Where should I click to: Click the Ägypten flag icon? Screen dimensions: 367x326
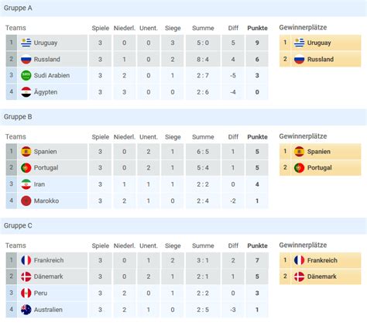pyautogui.click(x=26, y=92)
